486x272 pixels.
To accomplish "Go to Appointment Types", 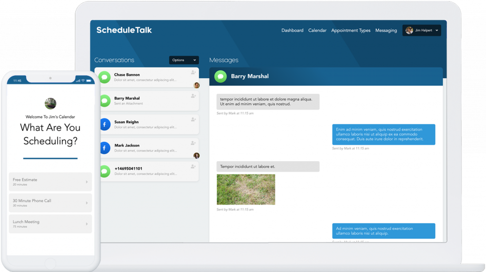I will click(x=350, y=31).
